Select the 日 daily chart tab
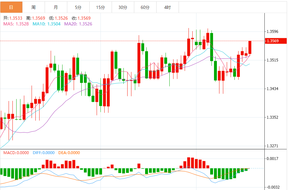 (11, 7)
